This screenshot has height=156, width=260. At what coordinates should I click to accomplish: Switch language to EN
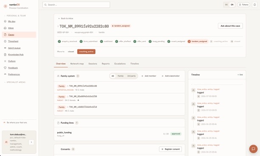coord(232,5)
